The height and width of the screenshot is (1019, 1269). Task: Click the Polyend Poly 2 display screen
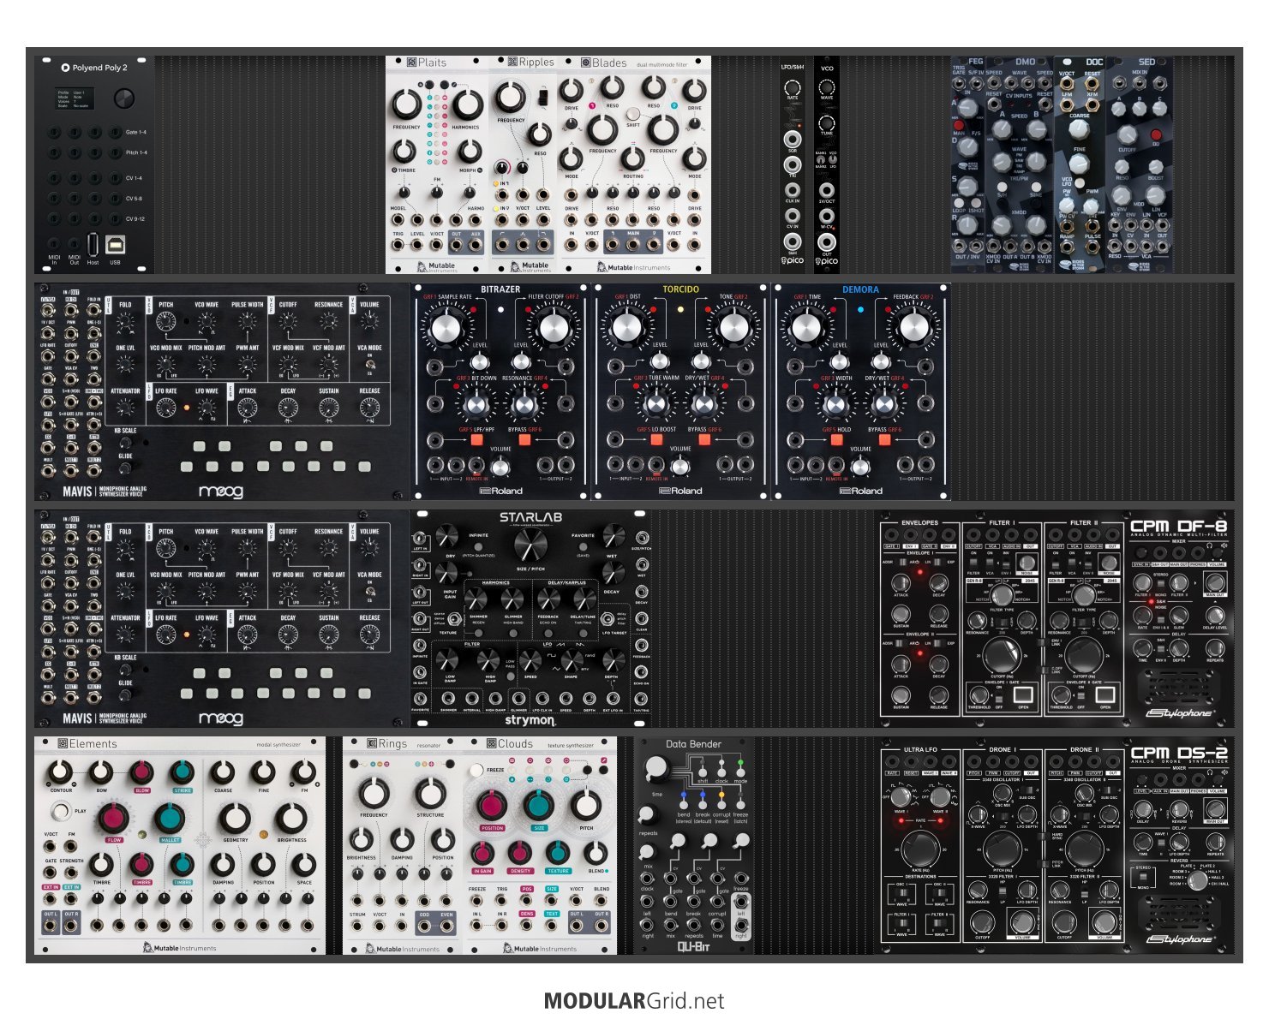pos(76,99)
